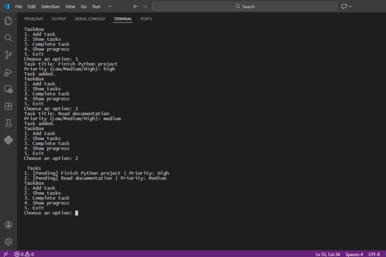
Task: Open Source Control view
Action: tap(8, 55)
